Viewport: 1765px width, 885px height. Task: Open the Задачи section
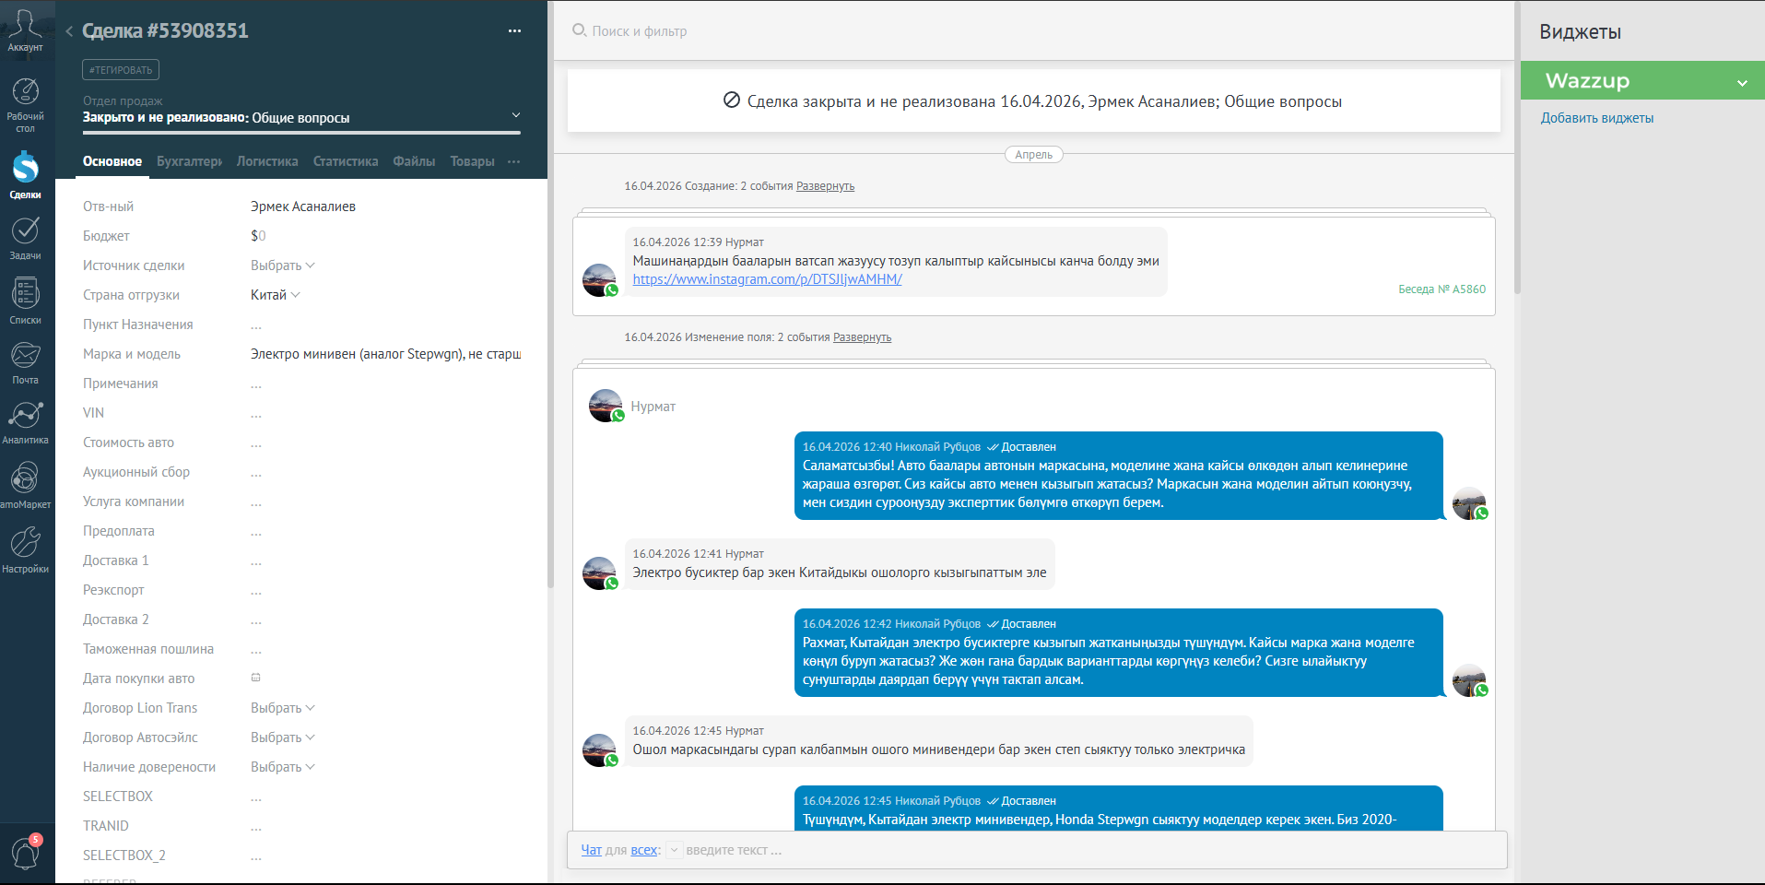[x=25, y=238]
